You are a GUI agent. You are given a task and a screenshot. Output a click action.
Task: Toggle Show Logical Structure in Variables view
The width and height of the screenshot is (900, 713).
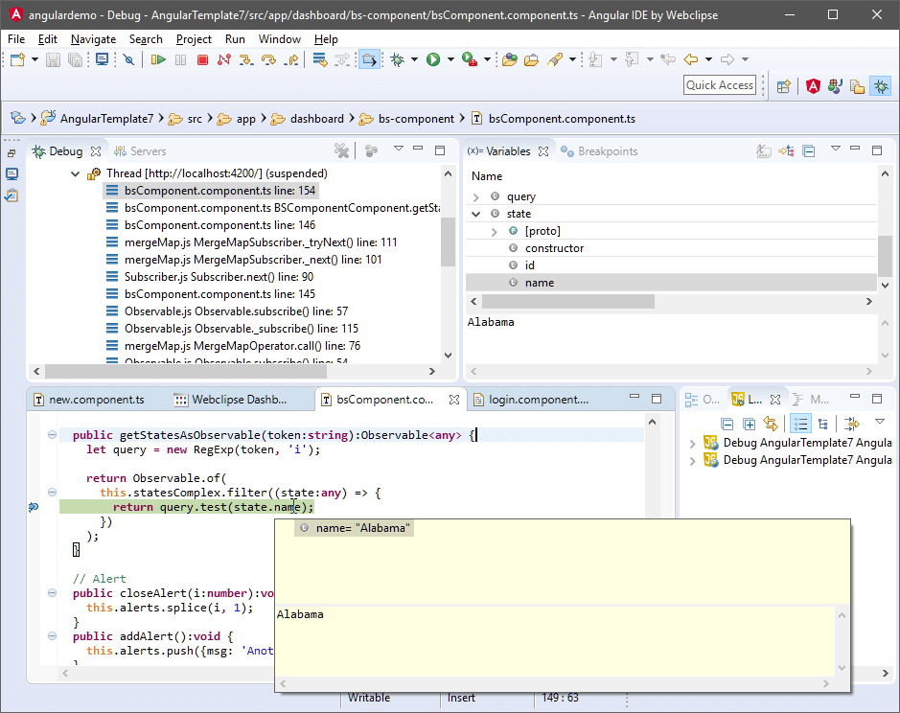pyautogui.click(x=786, y=151)
